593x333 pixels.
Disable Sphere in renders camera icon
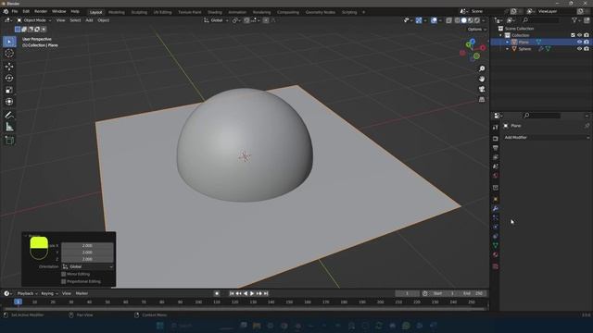587,49
